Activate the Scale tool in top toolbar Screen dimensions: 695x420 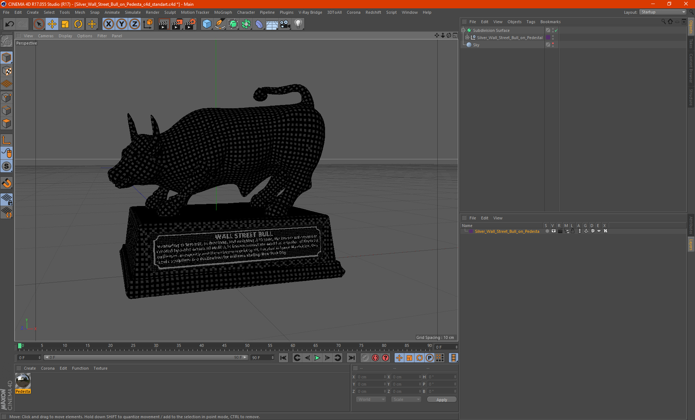coord(65,24)
